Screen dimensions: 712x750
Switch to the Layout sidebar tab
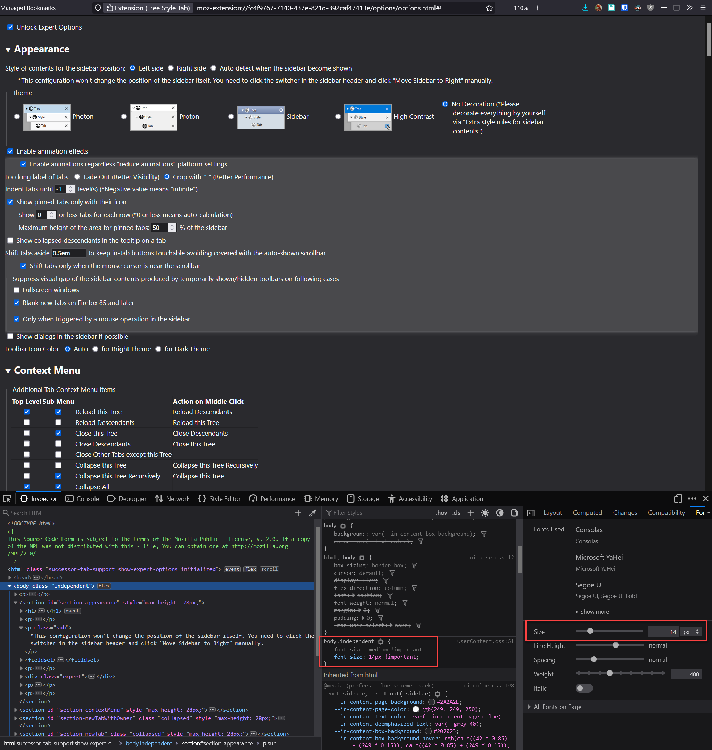click(x=552, y=513)
